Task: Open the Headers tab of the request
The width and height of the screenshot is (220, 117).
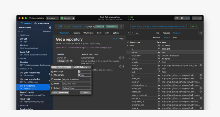Action: 76,33
